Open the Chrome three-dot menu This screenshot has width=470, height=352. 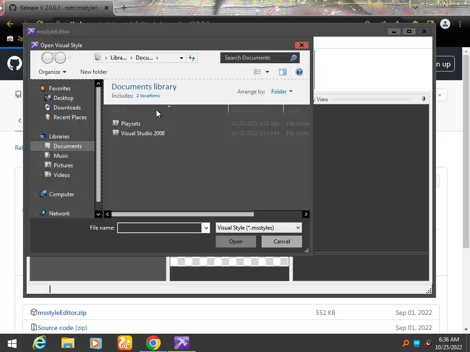pyautogui.click(x=460, y=24)
